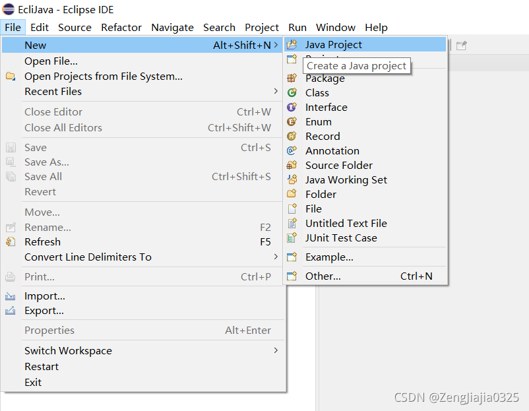Click the Annotation @ icon
Image resolution: width=529 pixels, height=411 pixels.
pyautogui.click(x=292, y=150)
